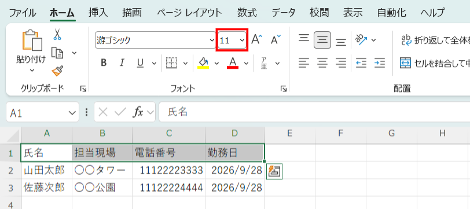
Task: Open the Copy options dropdown arrow
Action: [74, 53]
